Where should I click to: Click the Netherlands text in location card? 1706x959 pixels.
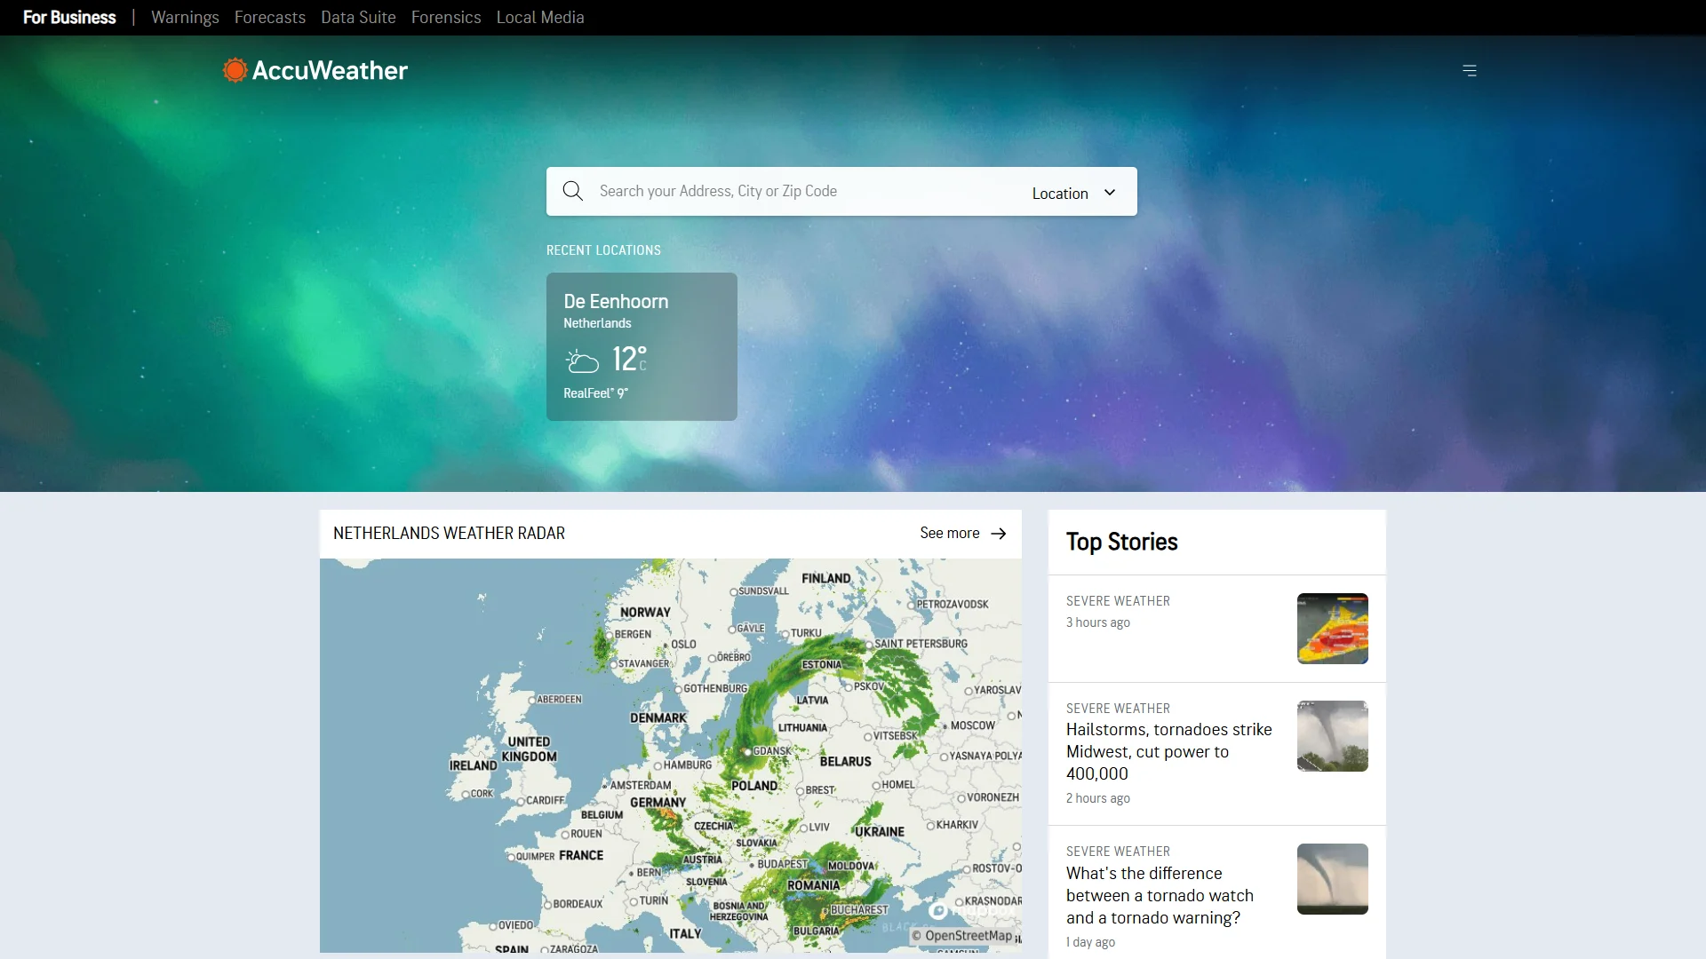(597, 323)
